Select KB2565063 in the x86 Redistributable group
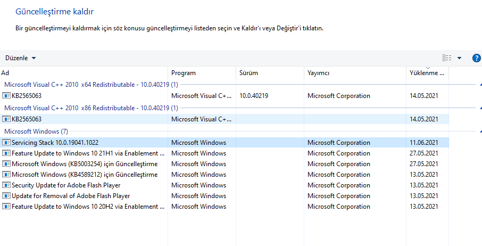Viewport: 482px width, 246px height. [x=27, y=119]
